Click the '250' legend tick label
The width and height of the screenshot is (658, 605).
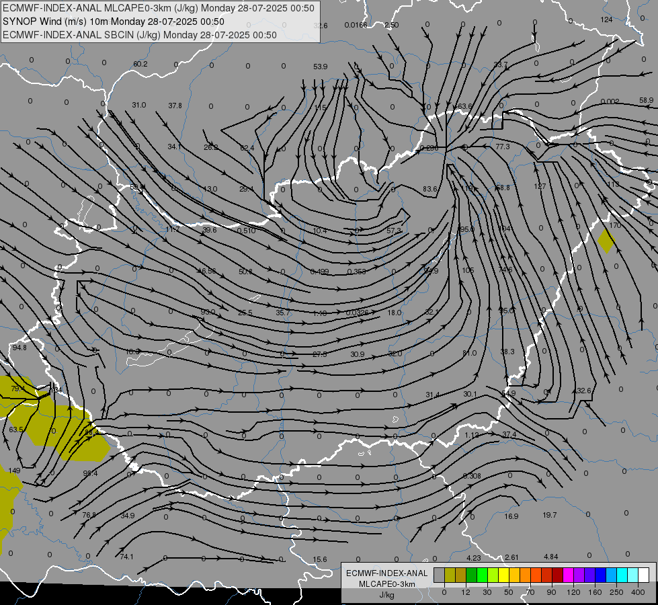[616, 592]
